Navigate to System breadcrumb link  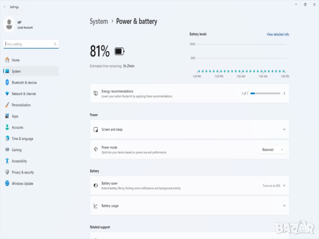98,22
